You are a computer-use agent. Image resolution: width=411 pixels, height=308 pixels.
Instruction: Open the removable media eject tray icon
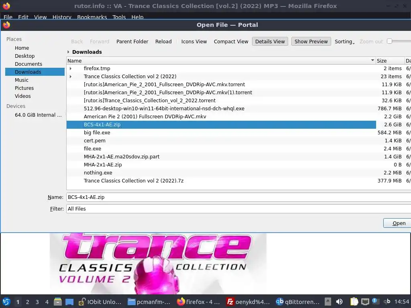(x=328, y=302)
